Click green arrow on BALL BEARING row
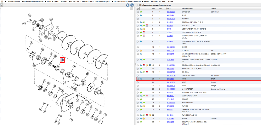Screen dimensions: 261x125 (144, 103)
